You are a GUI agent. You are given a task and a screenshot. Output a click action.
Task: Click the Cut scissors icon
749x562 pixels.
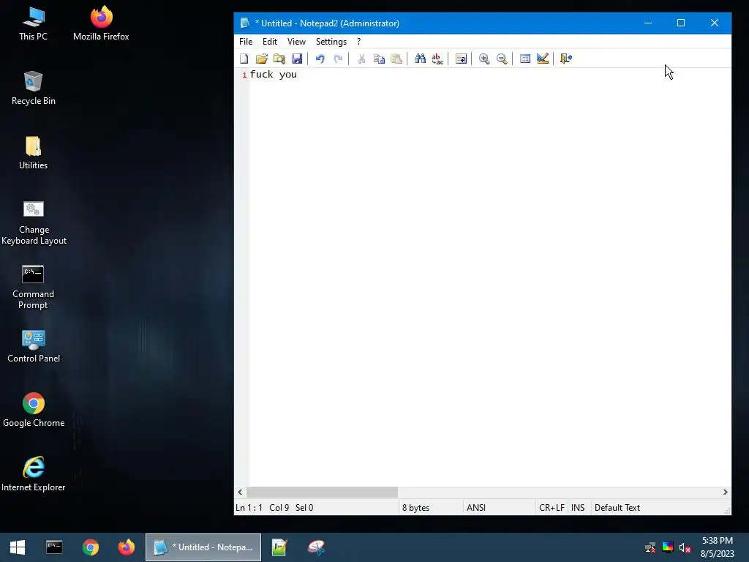(x=361, y=59)
